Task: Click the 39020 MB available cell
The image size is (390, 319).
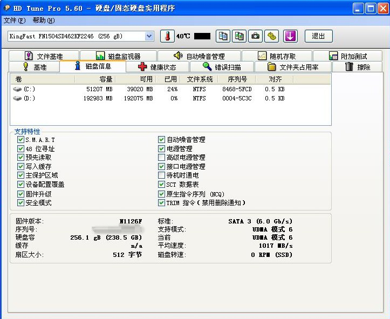Action: pos(140,89)
